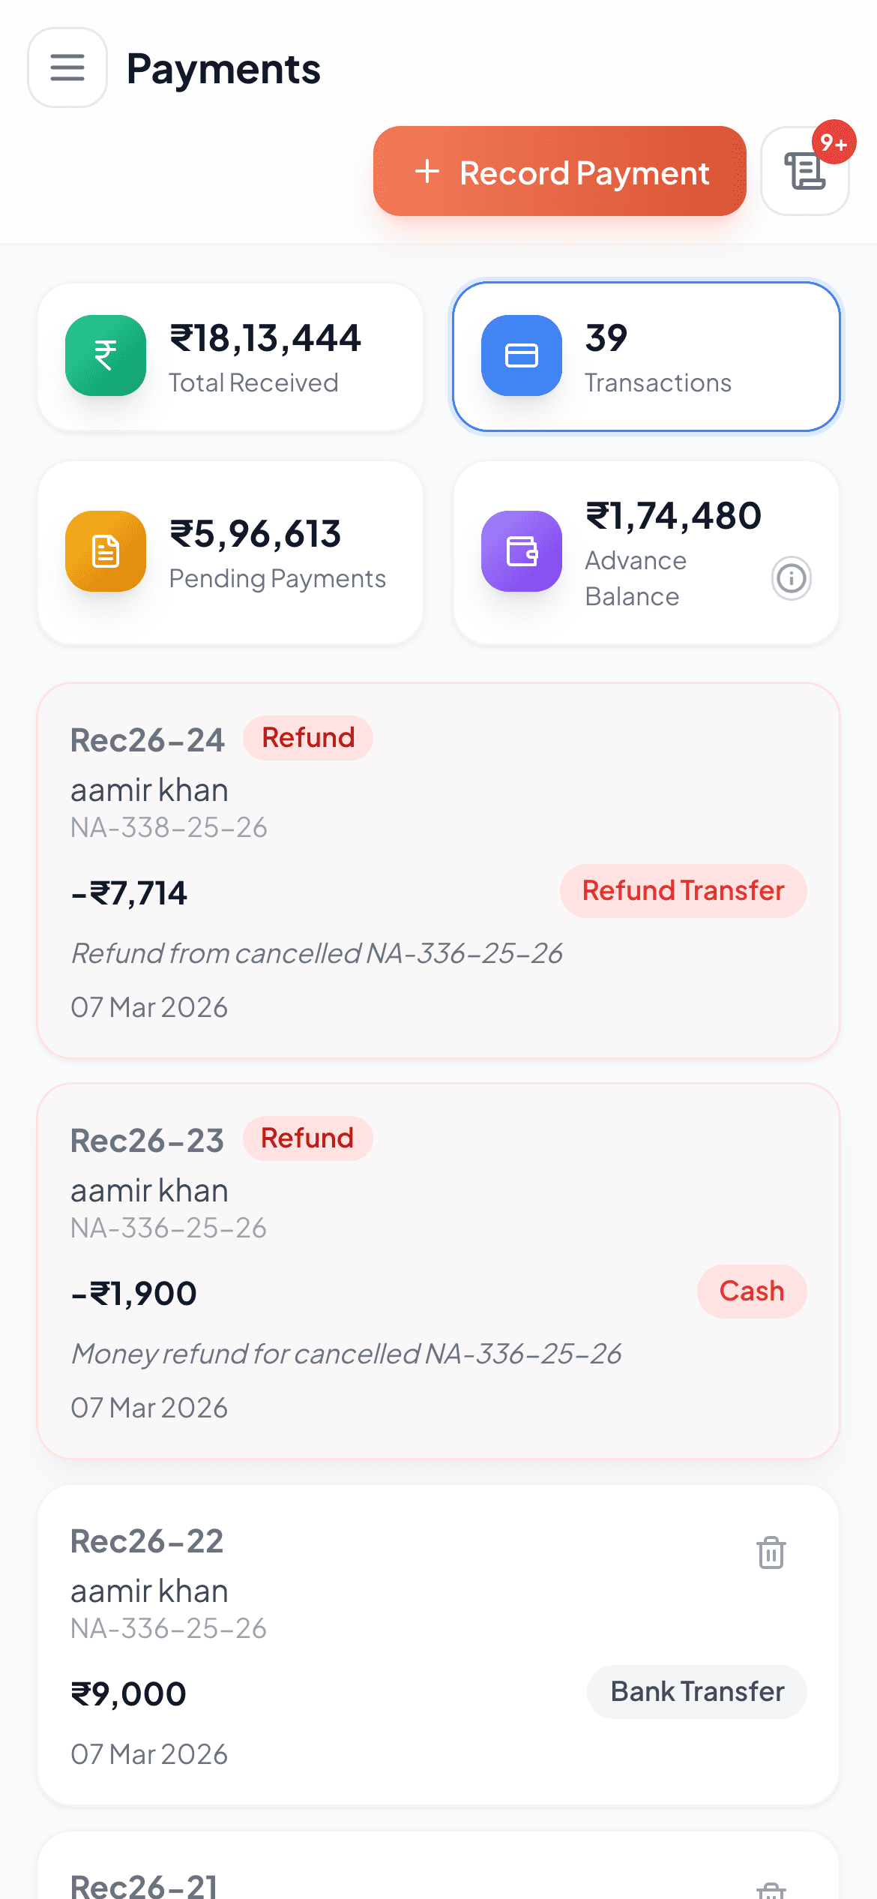Click the info icon next to Advance Balance
The image size is (877, 1899).
click(x=791, y=578)
